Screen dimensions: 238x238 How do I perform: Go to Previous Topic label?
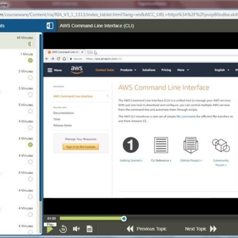(x=151, y=229)
